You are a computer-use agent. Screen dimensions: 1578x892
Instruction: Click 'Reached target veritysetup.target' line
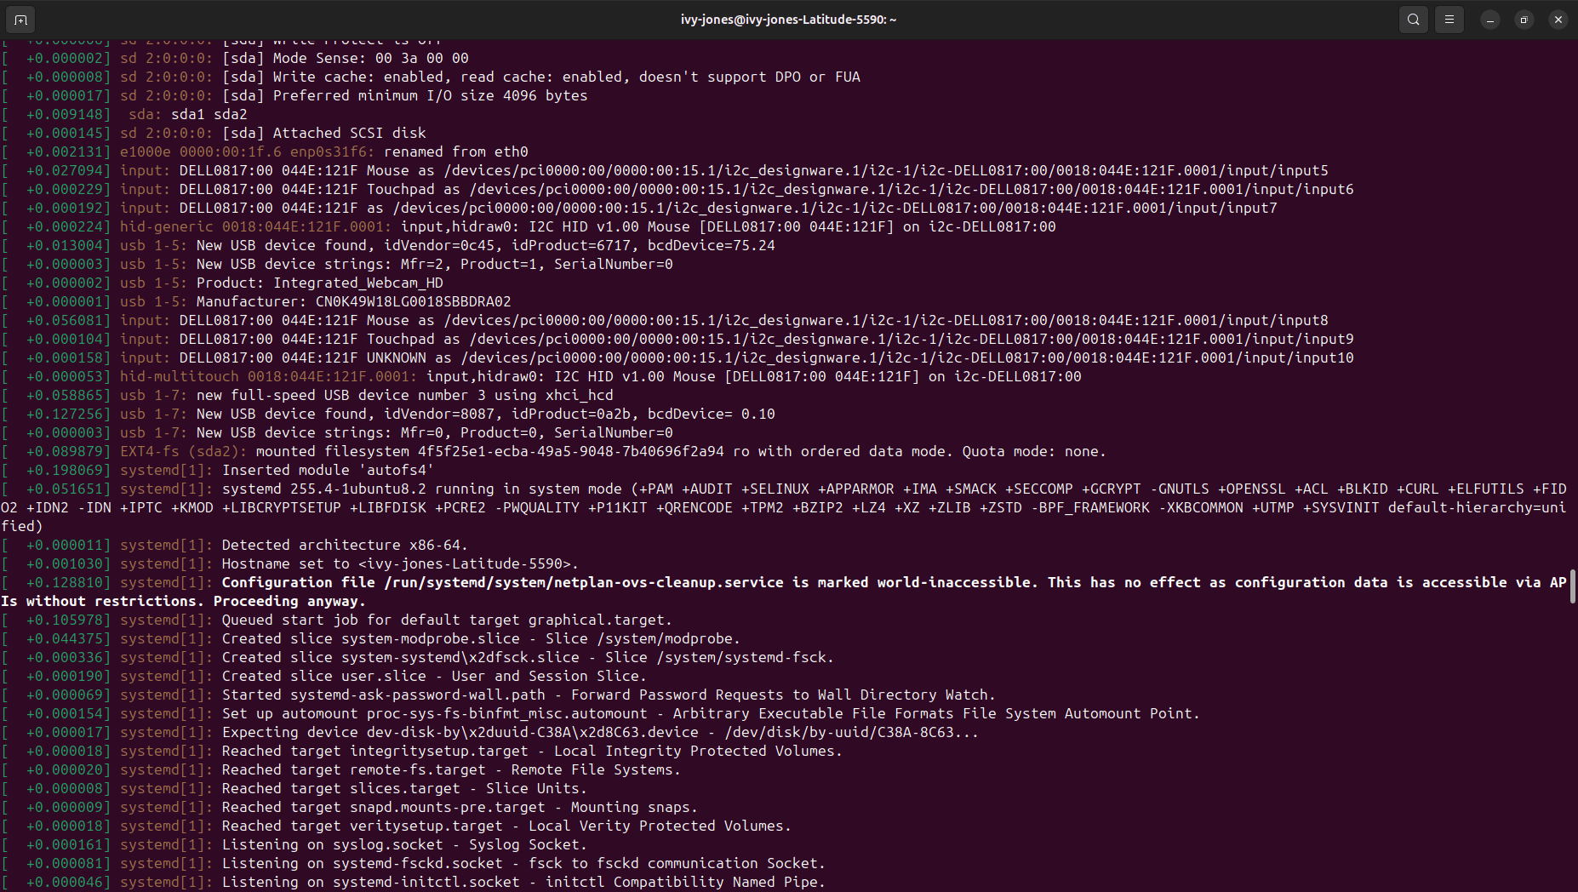tap(397, 826)
